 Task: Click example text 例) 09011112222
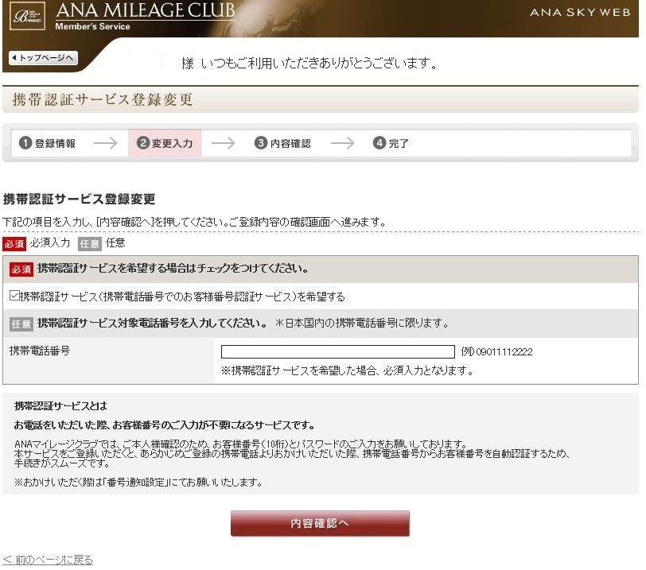(x=497, y=352)
